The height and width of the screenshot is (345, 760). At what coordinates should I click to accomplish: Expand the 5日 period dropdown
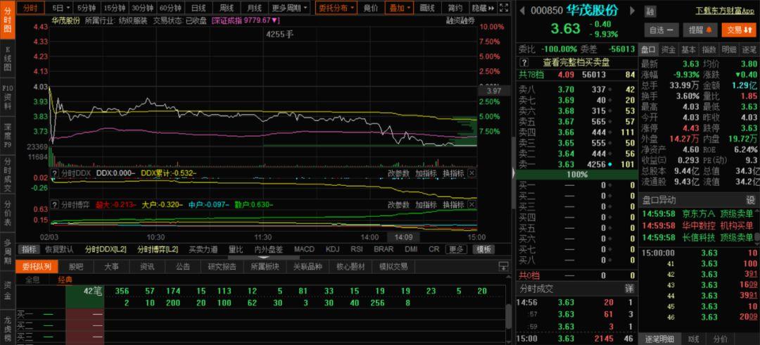pyautogui.click(x=61, y=8)
